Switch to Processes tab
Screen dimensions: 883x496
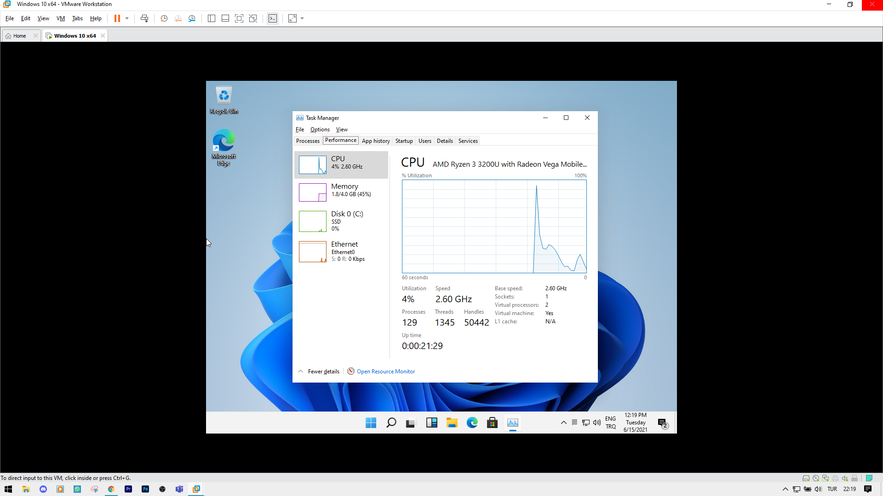click(308, 141)
